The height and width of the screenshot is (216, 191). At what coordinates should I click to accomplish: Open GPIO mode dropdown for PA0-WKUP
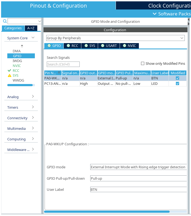138,167
